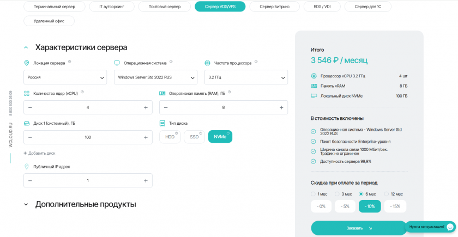The height and width of the screenshot is (237, 458).
Task: Open the Windows Server operating system dropdown
Action: pyautogui.click(x=155, y=77)
